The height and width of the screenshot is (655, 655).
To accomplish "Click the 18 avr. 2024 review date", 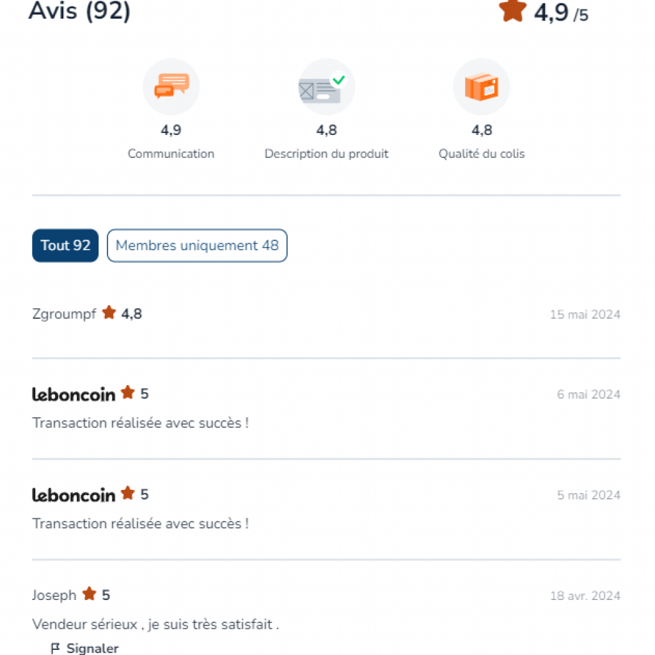I will point(585,596).
